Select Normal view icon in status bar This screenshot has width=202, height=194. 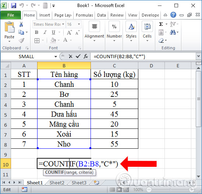(112, 190)
